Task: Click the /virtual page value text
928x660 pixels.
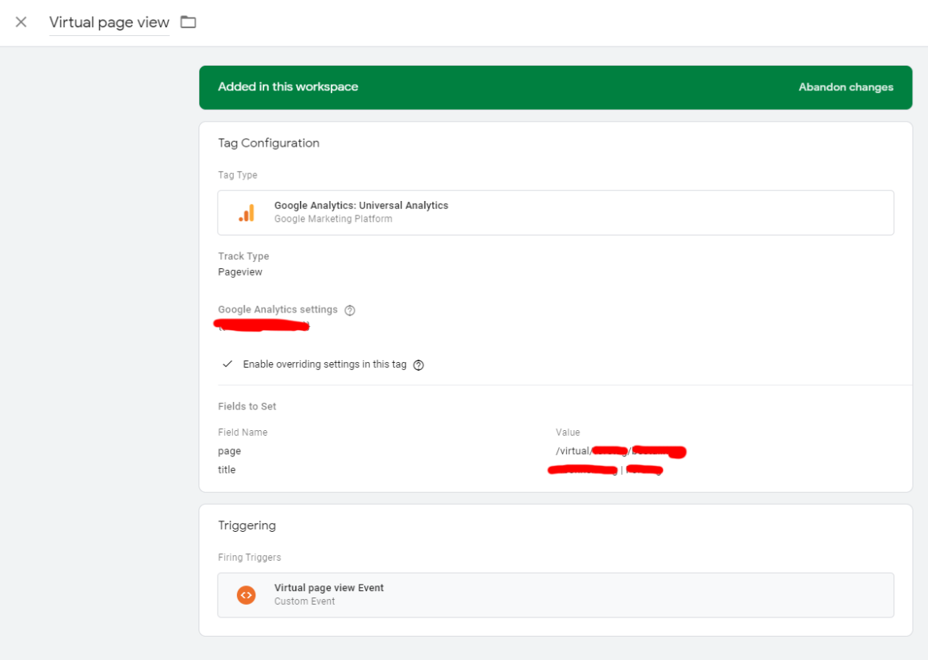Action: pyautogui.click(x=572, y=452)
